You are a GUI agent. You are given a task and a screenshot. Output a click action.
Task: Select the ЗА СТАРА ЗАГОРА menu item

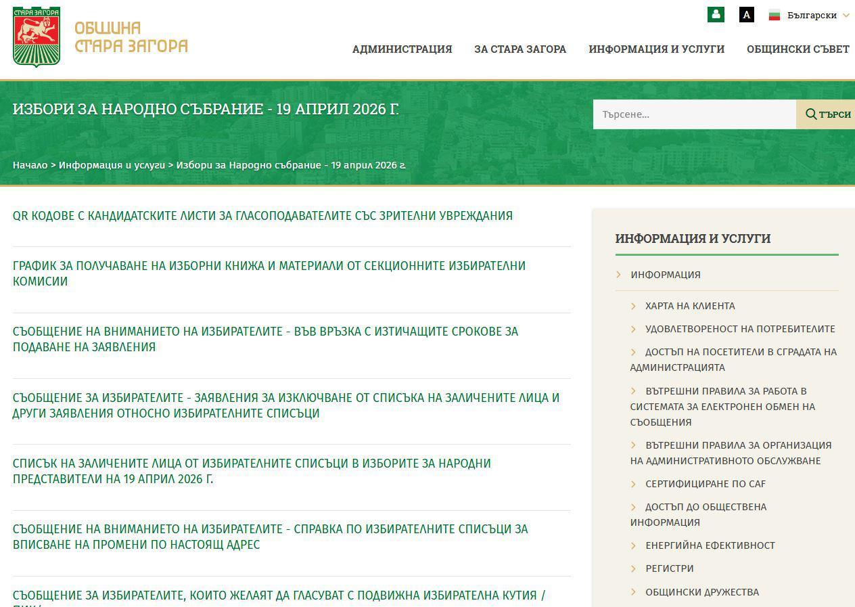click(520, 49)
